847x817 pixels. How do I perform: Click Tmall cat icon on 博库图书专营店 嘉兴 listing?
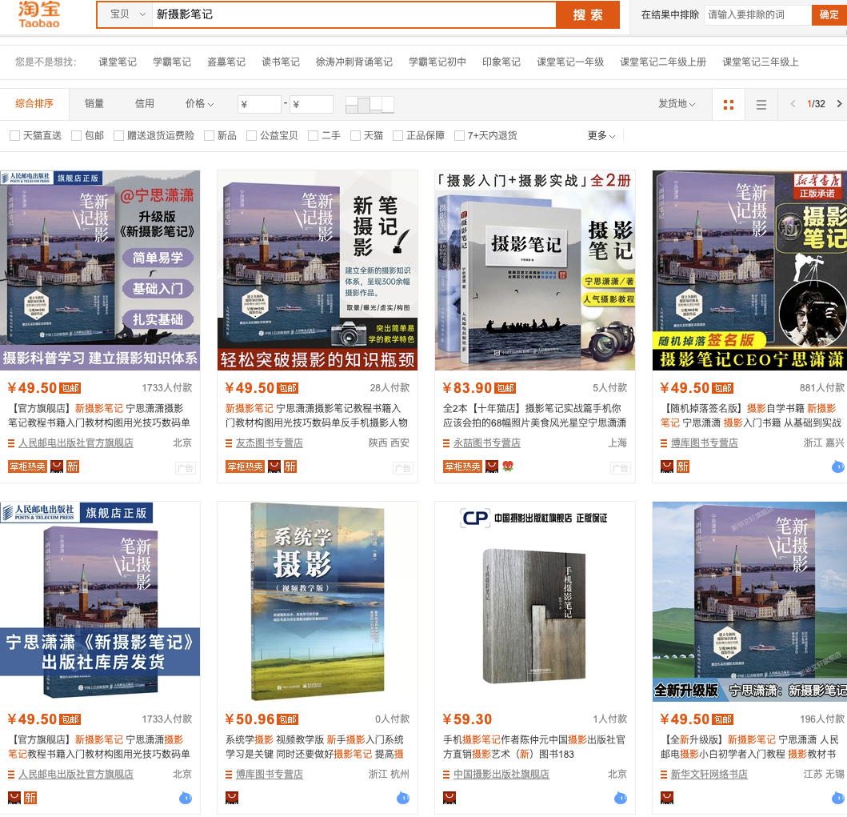(x=667, y=467)
